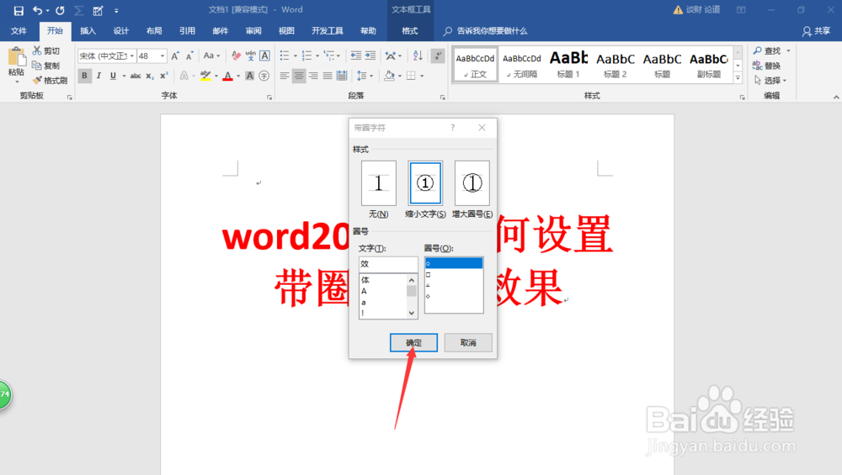Click the 共享 button
Image resolution: width=842 pixels, height=475 pixels.
(x=816, y=31)
